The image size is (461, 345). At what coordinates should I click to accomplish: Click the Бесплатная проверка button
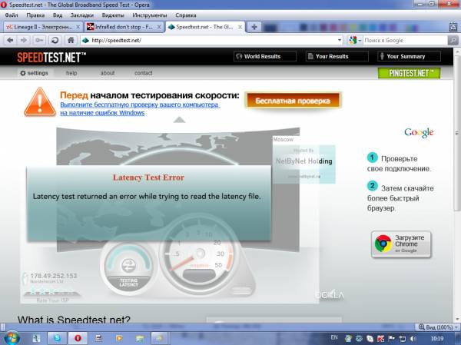click(x=293, y=101)
